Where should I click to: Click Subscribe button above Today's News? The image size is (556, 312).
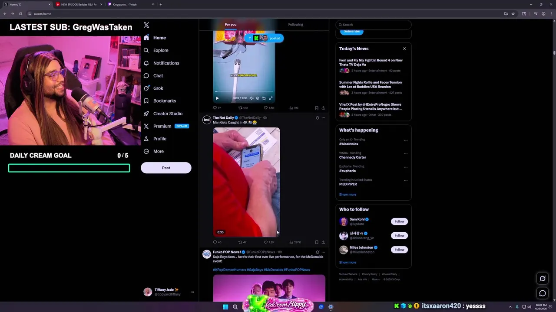[x=352, y=31]
